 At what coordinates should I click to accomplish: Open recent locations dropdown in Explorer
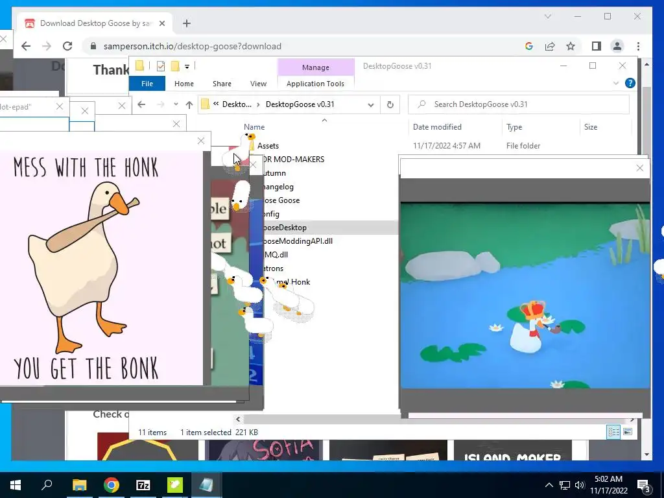coord(176,104)
